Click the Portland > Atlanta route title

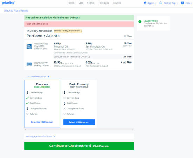(x=43, y=36)
